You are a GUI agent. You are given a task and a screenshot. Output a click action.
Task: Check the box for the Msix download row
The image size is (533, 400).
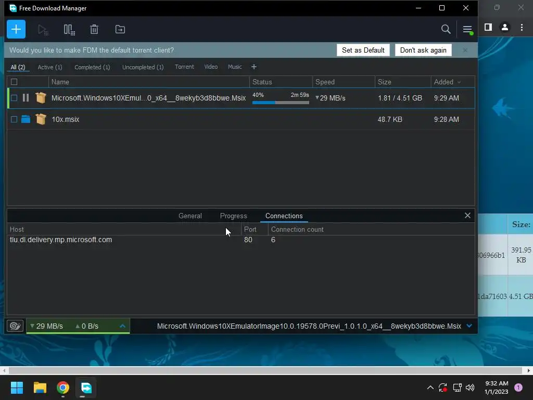[x=14, y=98]
